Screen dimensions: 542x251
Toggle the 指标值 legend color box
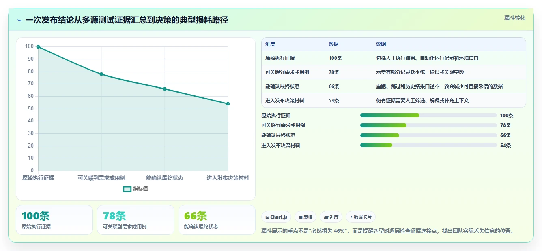[127, 189]
